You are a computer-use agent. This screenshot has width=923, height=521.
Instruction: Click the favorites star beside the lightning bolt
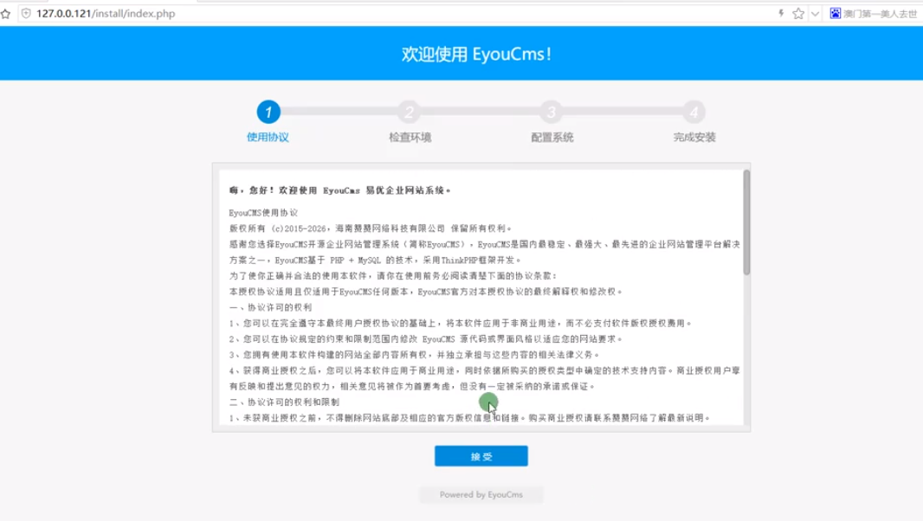coord(798,14)
